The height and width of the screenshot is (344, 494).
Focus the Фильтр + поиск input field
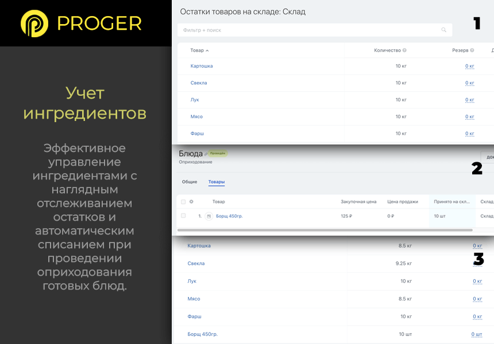pyautogui.click(x=310, y=30)
